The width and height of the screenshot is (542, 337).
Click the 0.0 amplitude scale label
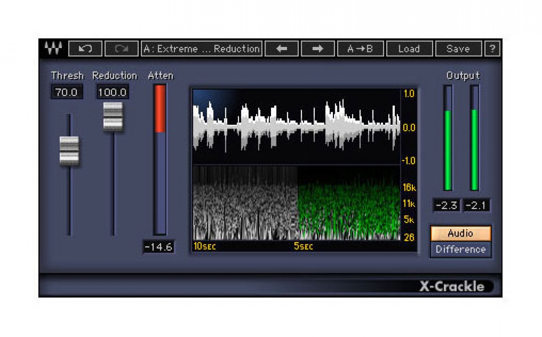coord(409,127)
